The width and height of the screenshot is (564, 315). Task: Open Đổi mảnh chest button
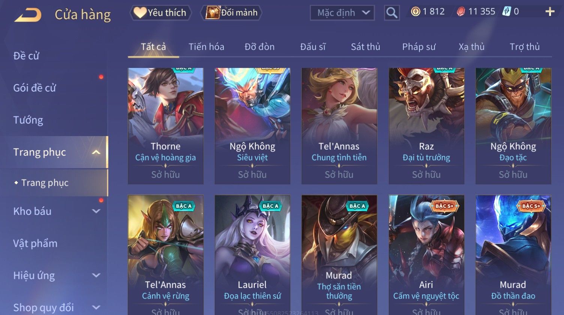tap(232, 13)
